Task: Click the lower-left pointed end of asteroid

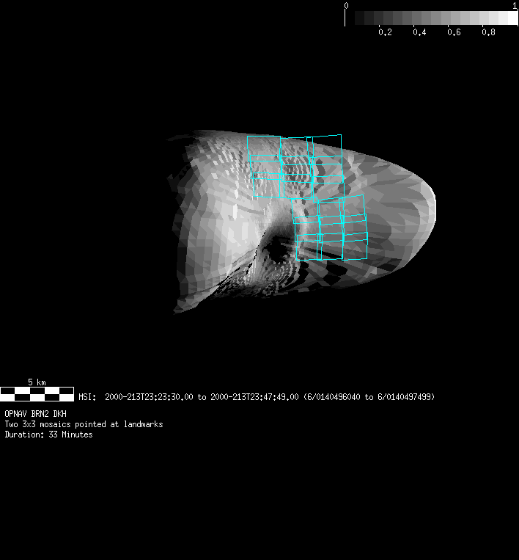Action: click(178, 308)
